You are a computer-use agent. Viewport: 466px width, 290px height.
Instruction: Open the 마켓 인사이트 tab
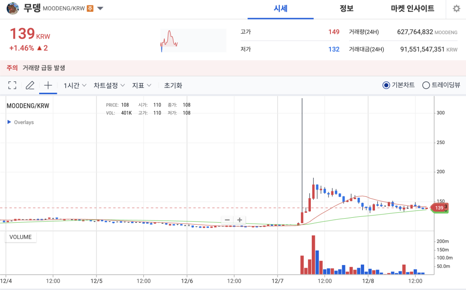[412, 9]
